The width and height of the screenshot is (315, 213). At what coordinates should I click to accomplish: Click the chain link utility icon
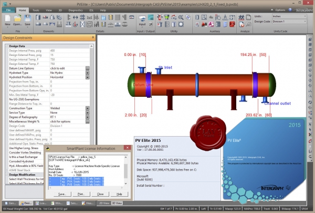(188, 17)
